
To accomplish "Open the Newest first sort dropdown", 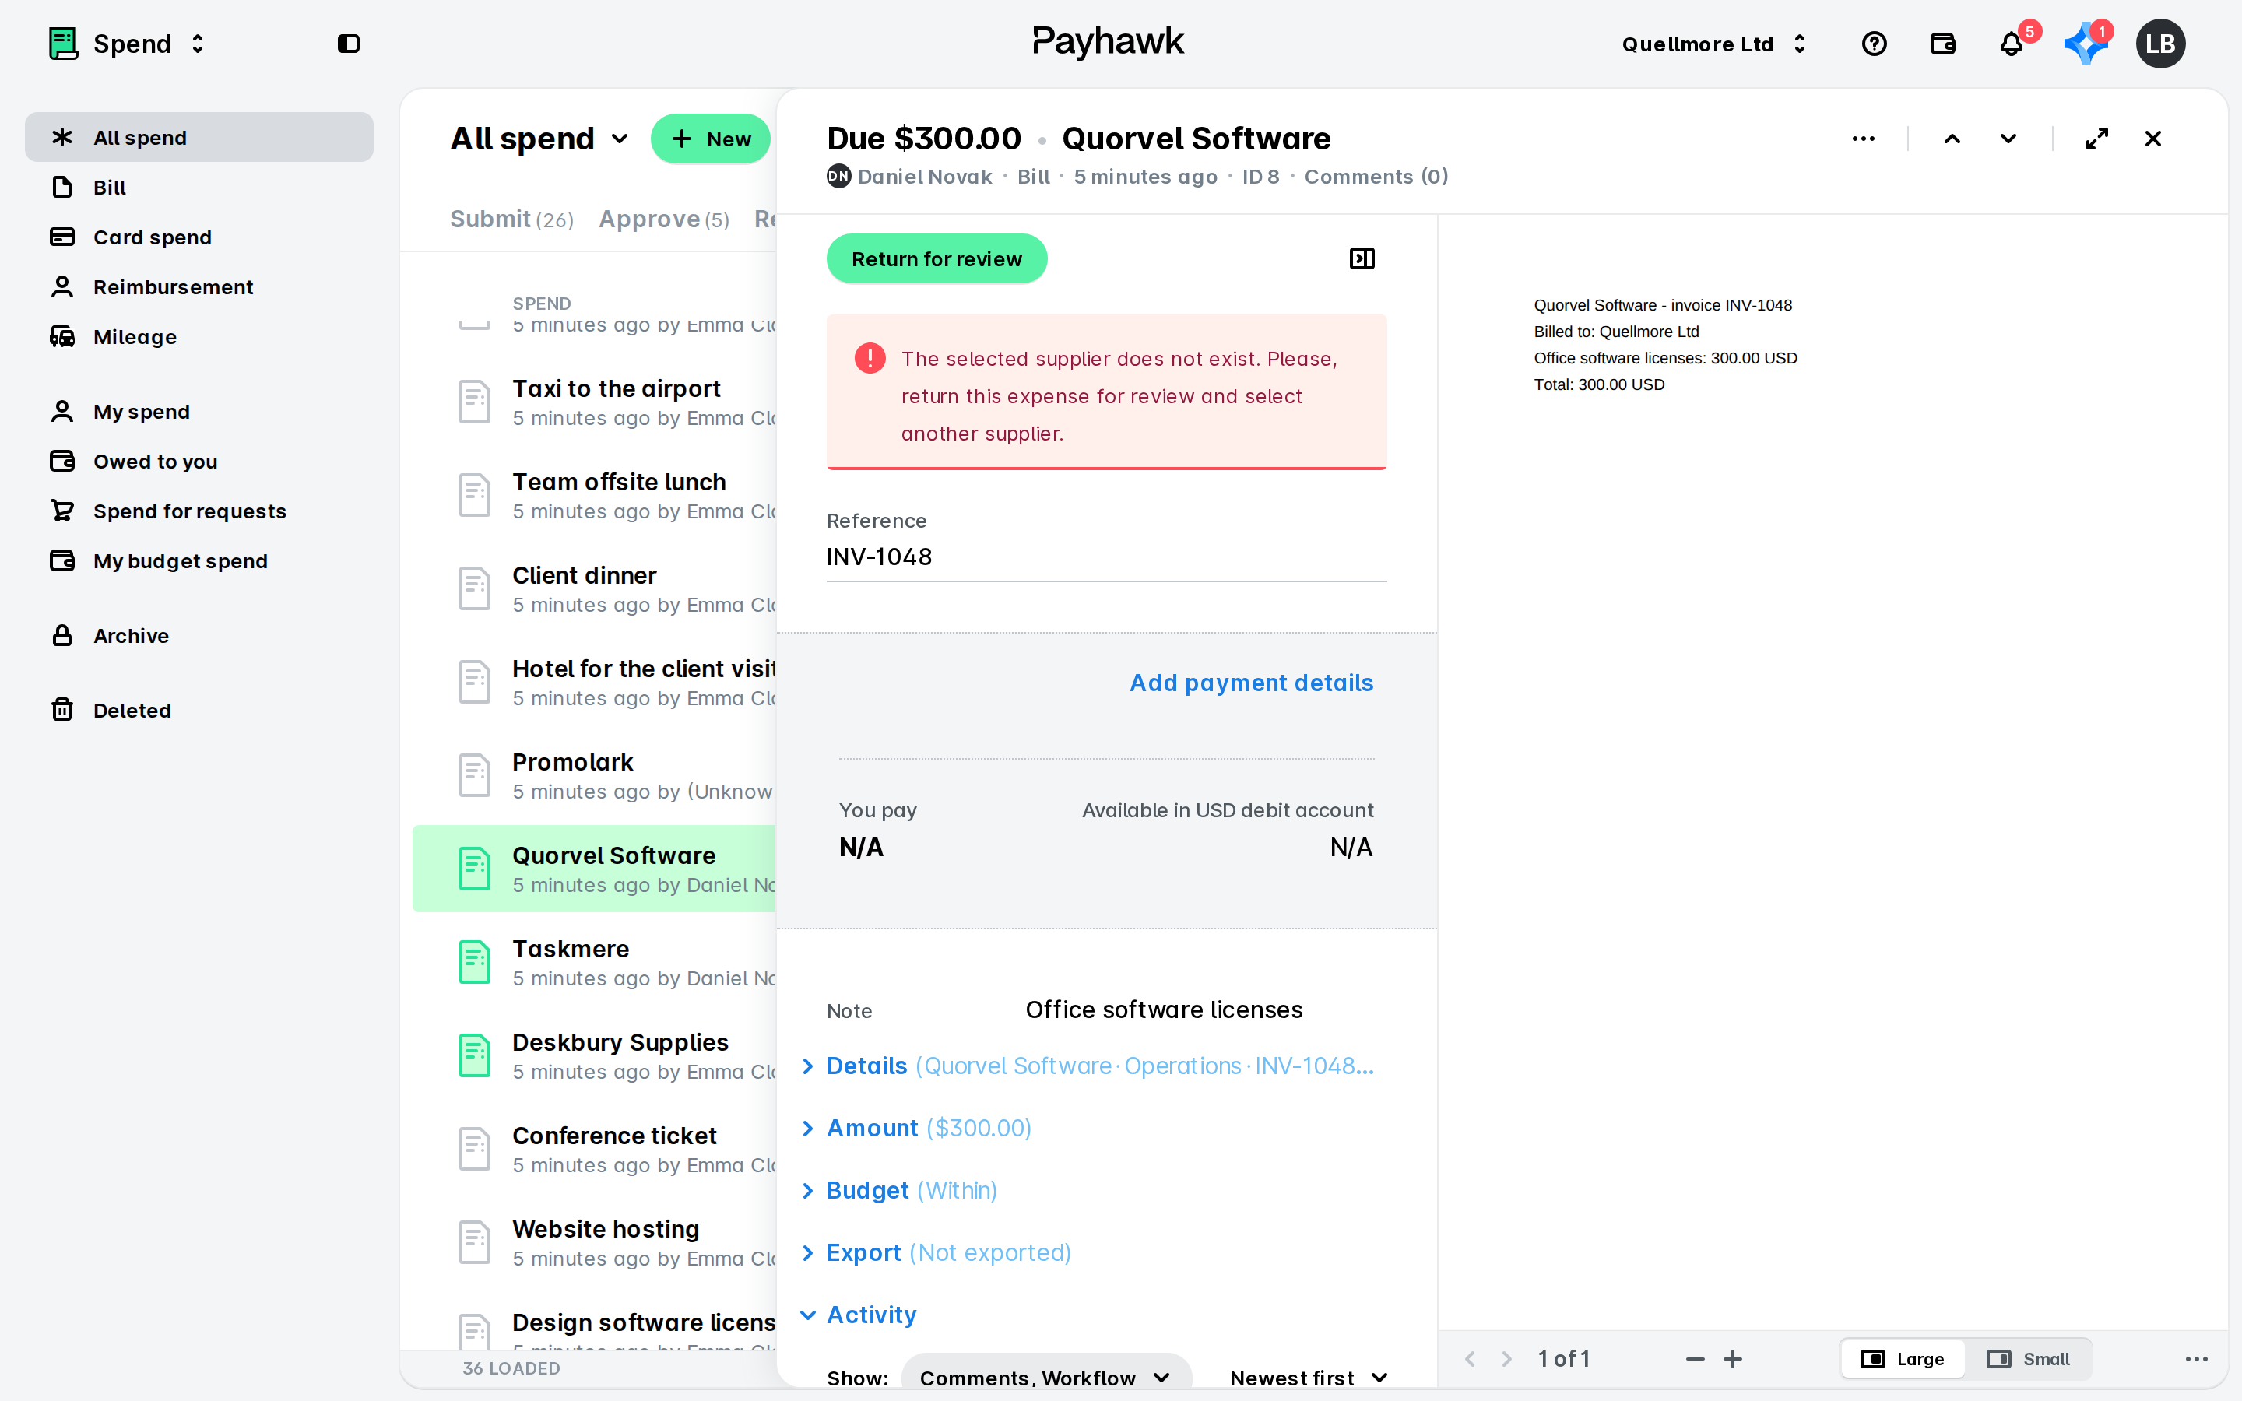I will pos(1308,1377).
